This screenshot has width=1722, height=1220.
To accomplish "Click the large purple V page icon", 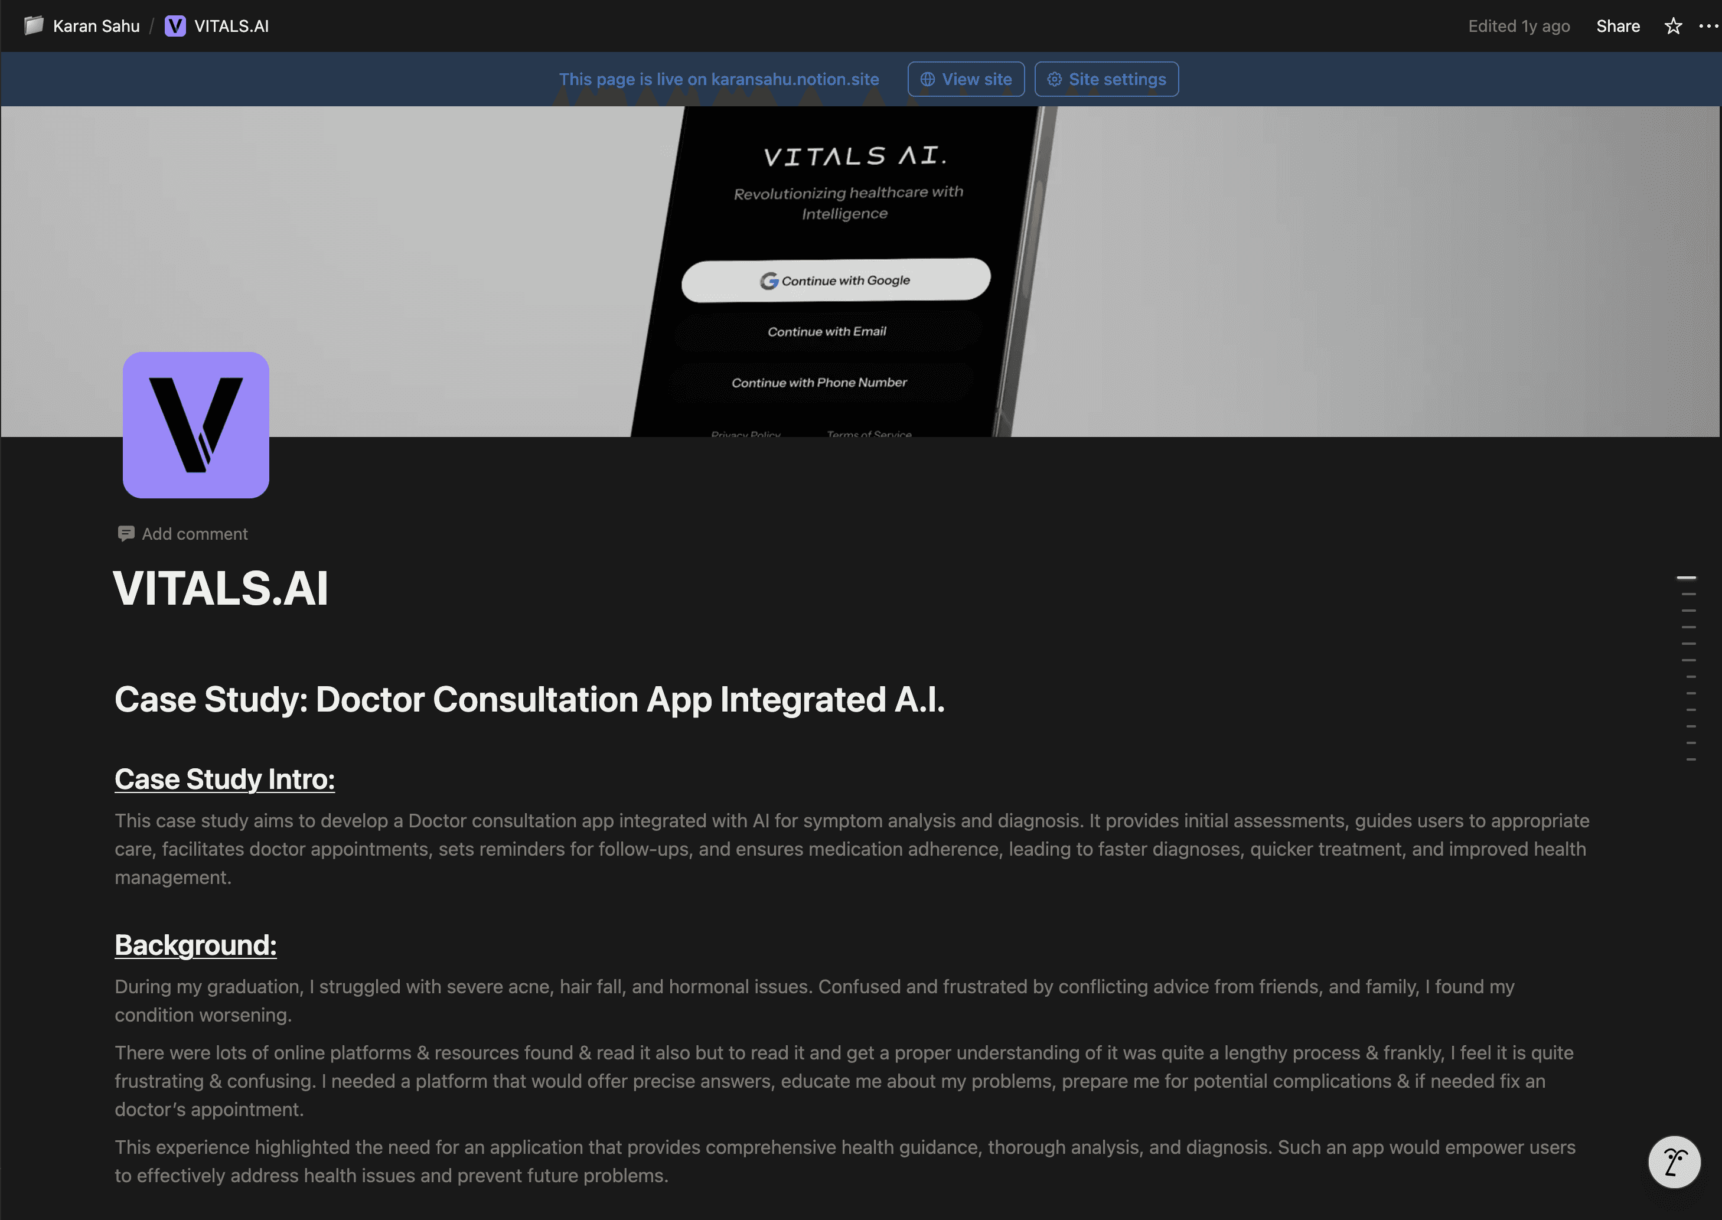I will 196,425.
